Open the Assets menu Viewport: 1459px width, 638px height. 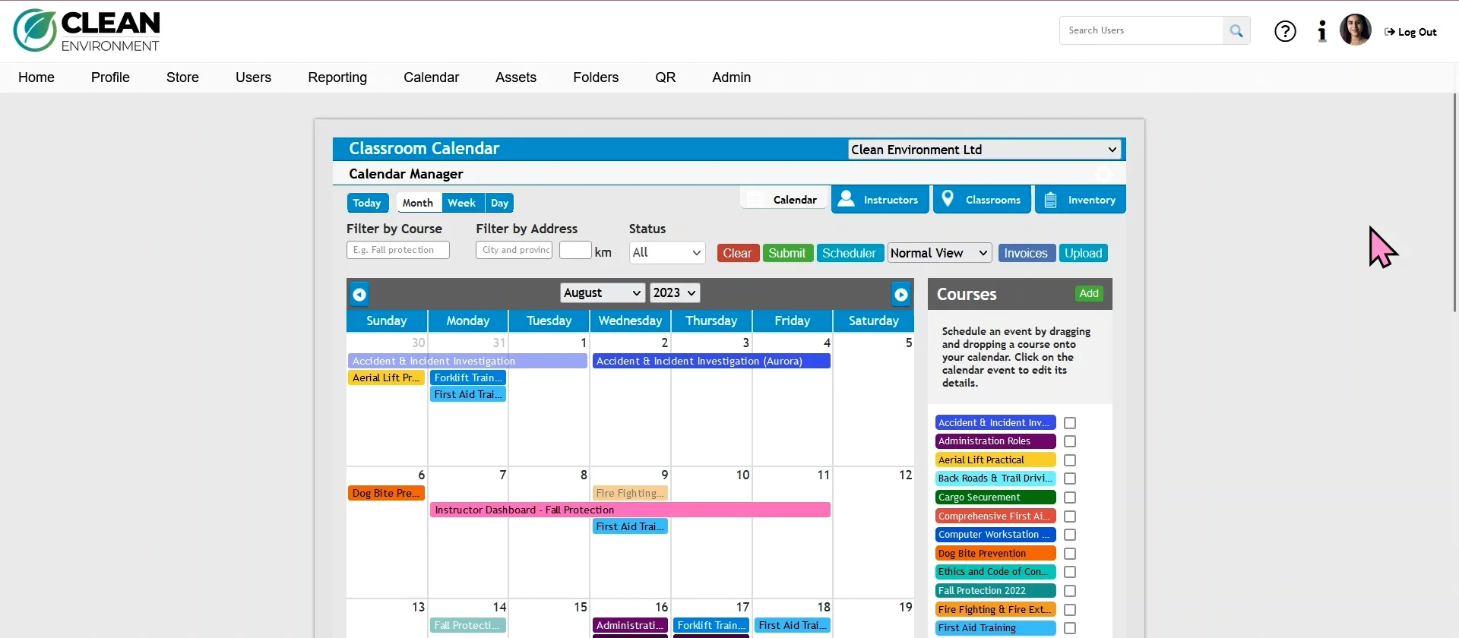516,77
